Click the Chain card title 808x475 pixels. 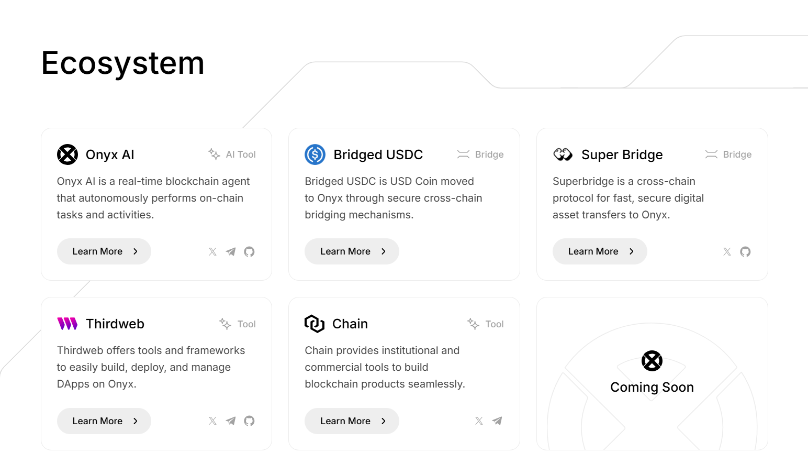[350, 324]
